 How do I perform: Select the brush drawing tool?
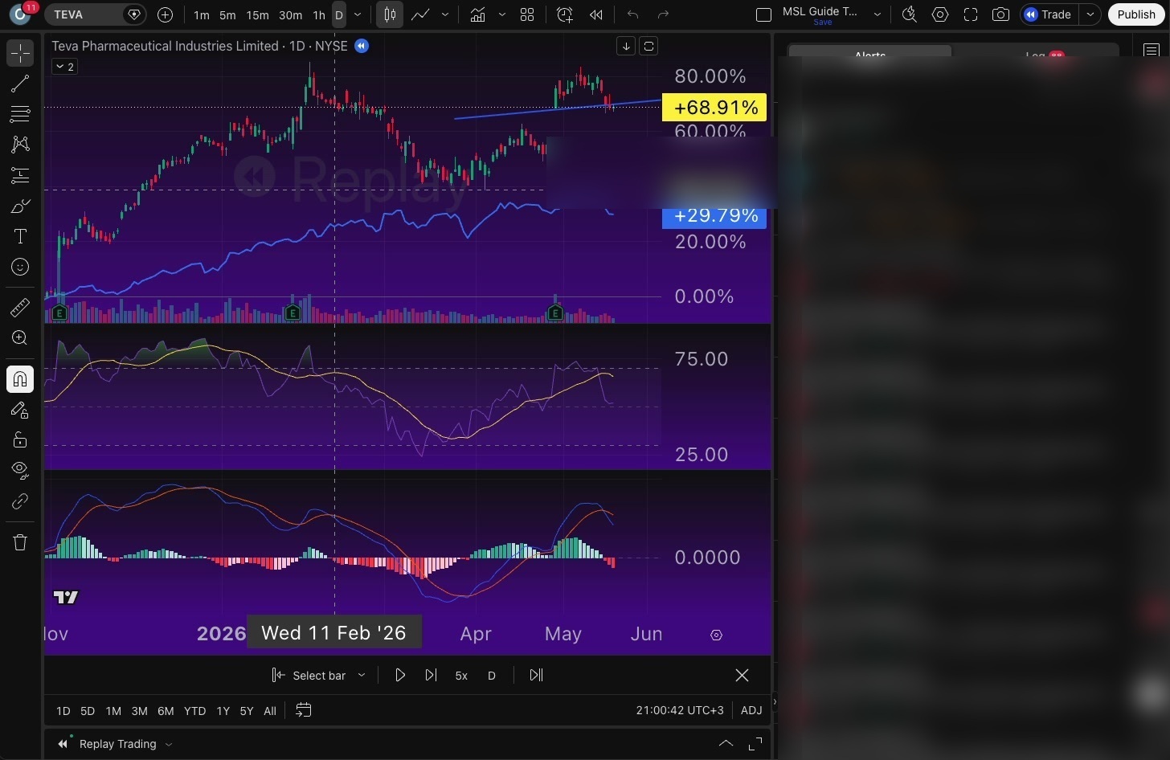tap(20, 206)
